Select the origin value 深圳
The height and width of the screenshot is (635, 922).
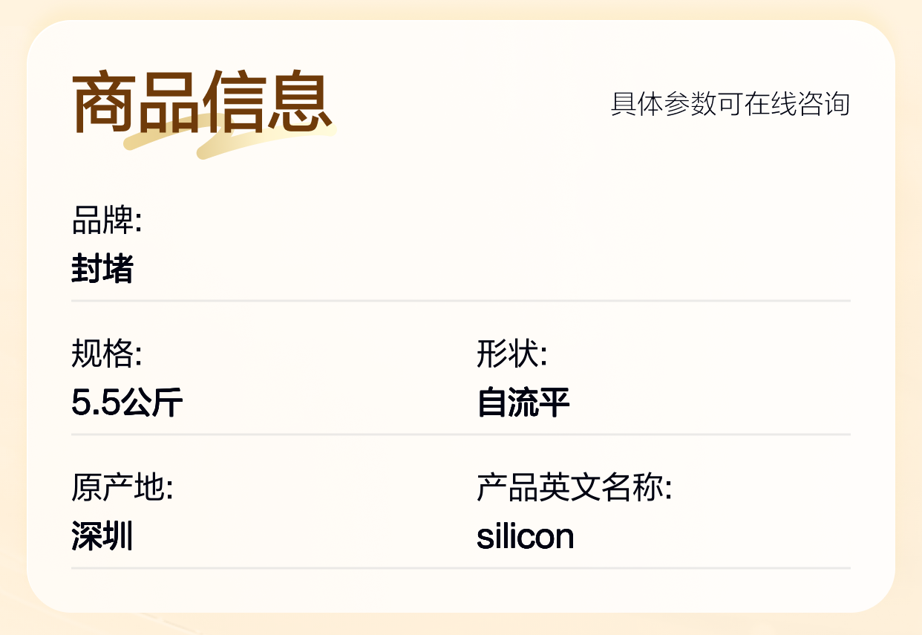coord(102,536)
